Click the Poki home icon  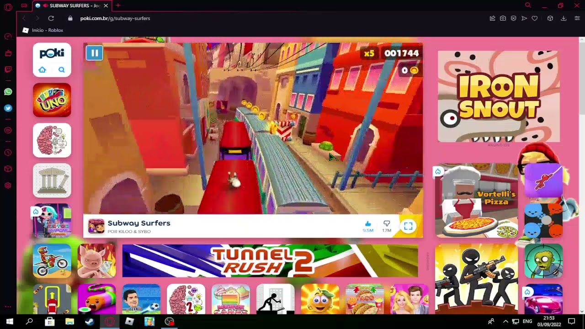point(42,69)
